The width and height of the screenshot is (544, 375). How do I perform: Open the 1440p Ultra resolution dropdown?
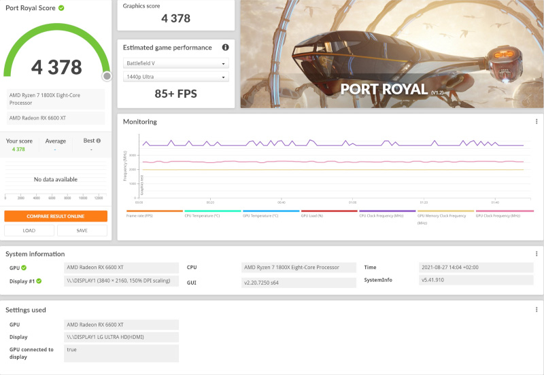coord(176,77)
